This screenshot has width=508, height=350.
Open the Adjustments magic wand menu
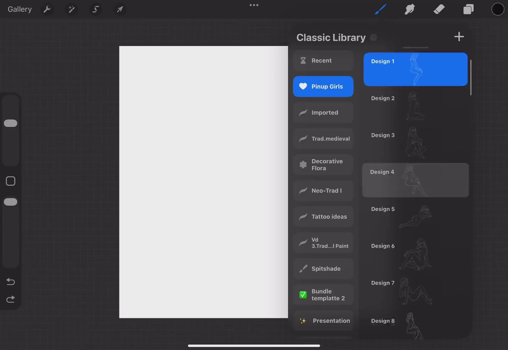point(71,10)
